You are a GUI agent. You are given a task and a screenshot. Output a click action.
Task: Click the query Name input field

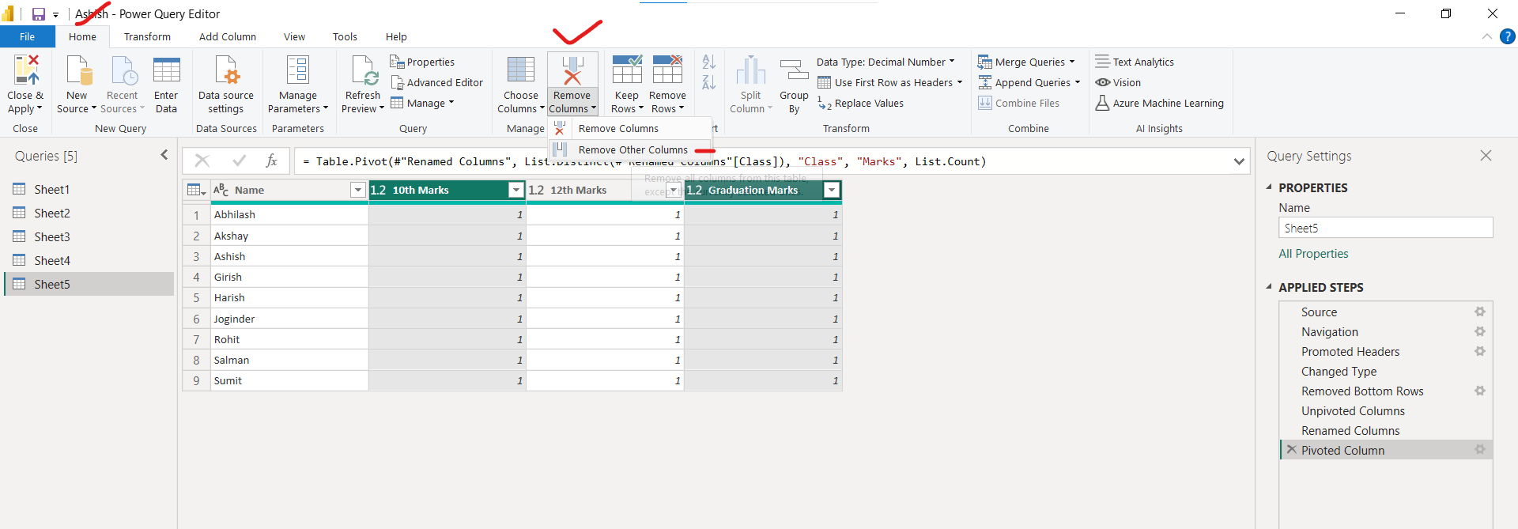(1385, 229)
